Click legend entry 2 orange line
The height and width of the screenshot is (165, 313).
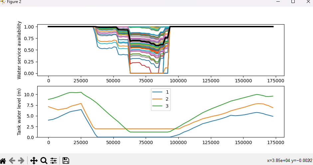click(157, 99)
